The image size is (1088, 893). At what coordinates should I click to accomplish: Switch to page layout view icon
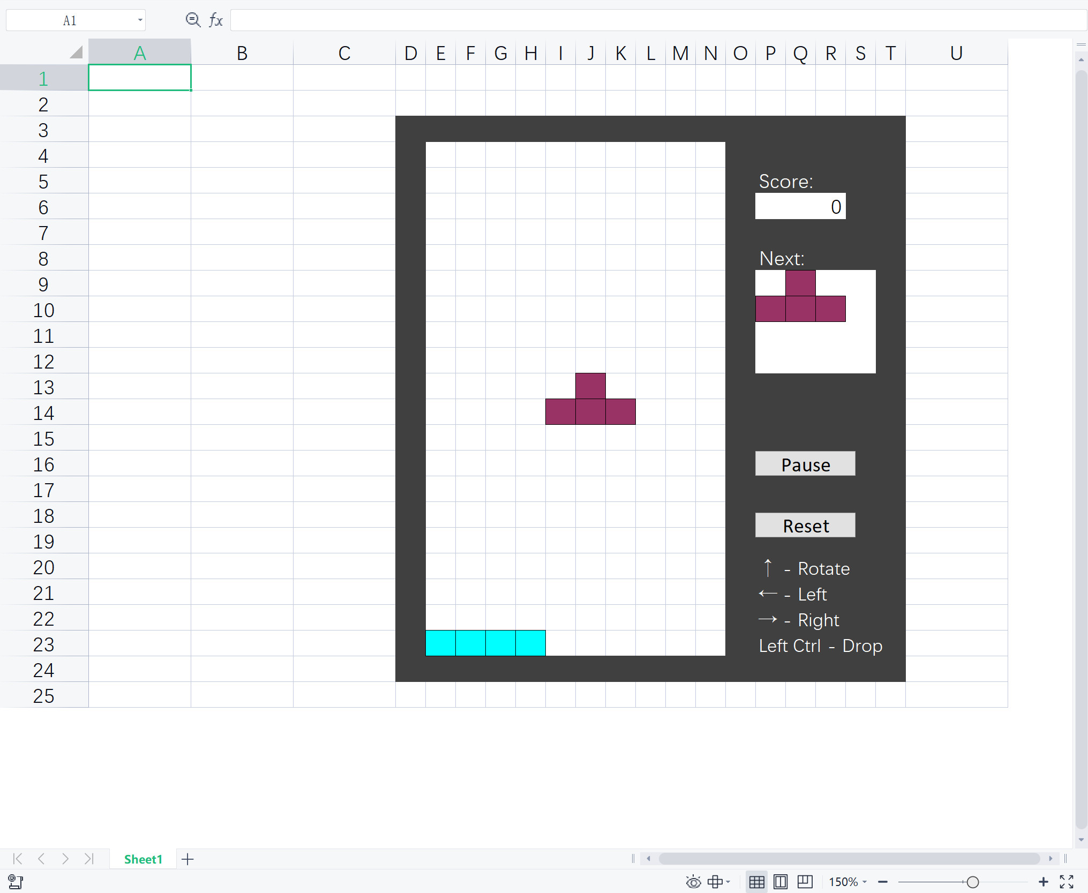click(x=781, y=881)
